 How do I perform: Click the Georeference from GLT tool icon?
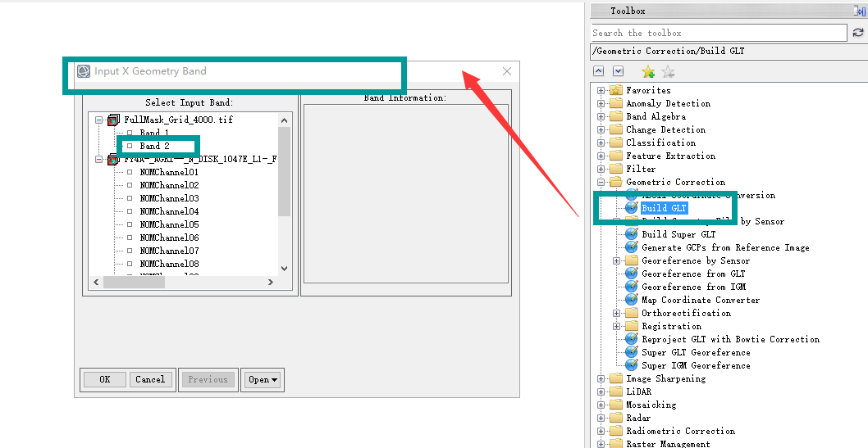coord(631,274)
